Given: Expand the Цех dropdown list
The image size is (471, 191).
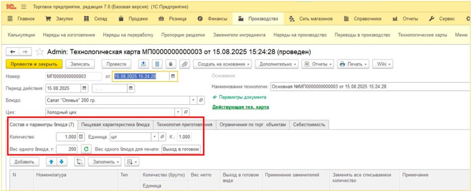Looking at the screenshot, I should coord(178,113).
